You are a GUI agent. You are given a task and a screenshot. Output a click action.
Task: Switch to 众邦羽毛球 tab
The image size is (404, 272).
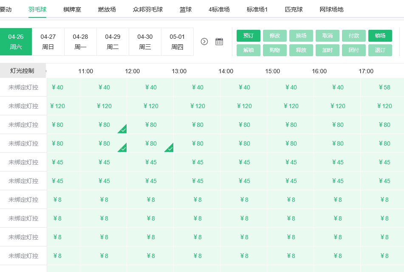tap(148, 9)
